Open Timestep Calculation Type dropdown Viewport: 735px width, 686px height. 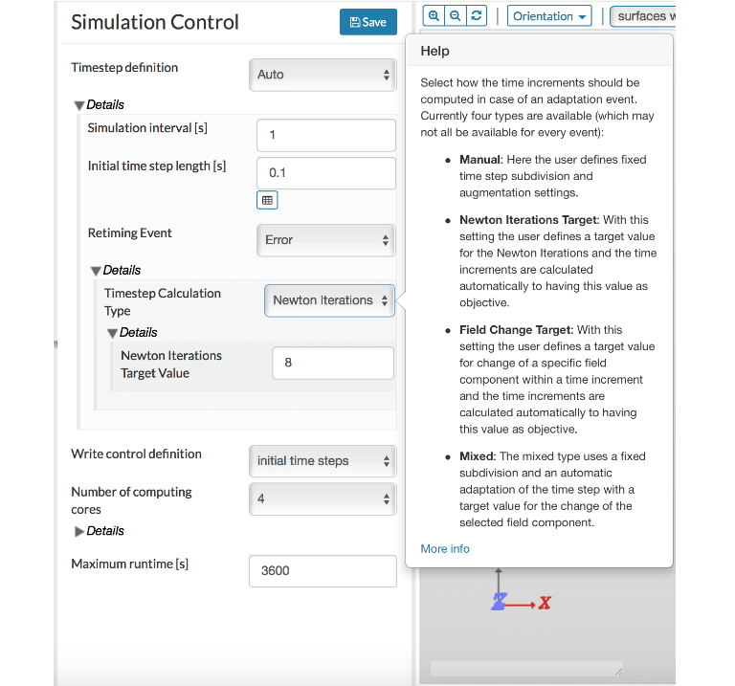(329, 300)
